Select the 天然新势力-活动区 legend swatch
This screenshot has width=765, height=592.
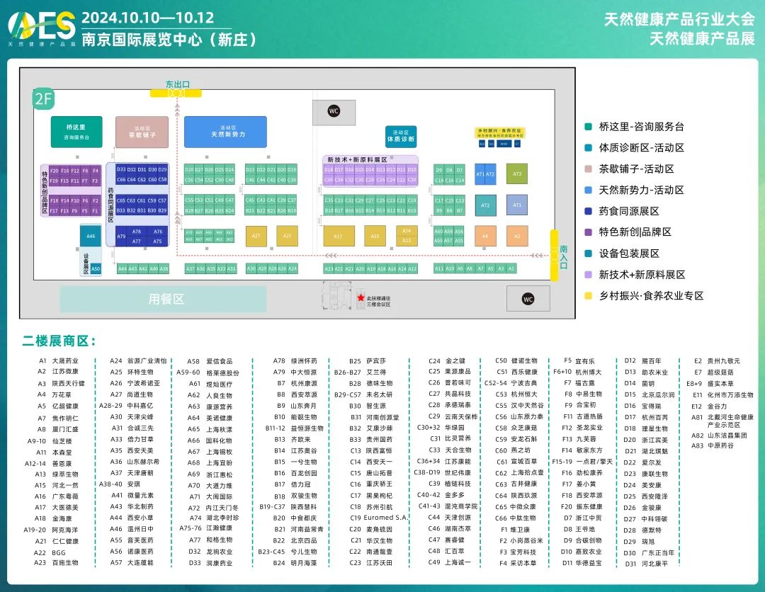point(589,190)
